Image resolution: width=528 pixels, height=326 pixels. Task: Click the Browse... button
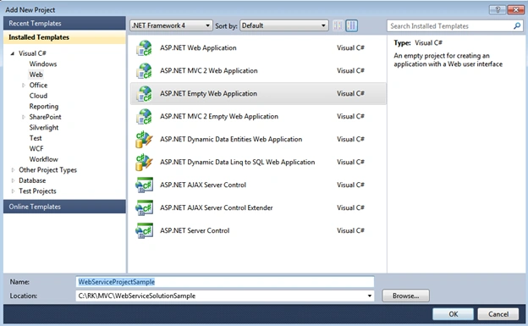coord(406,296)
